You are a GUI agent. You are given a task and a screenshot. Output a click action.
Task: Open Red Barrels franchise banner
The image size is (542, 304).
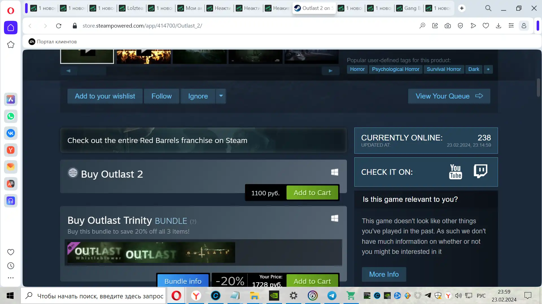pos(203,140)
